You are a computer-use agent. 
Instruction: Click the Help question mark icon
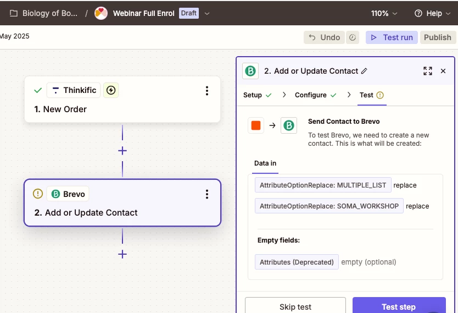tap(418, 13)
